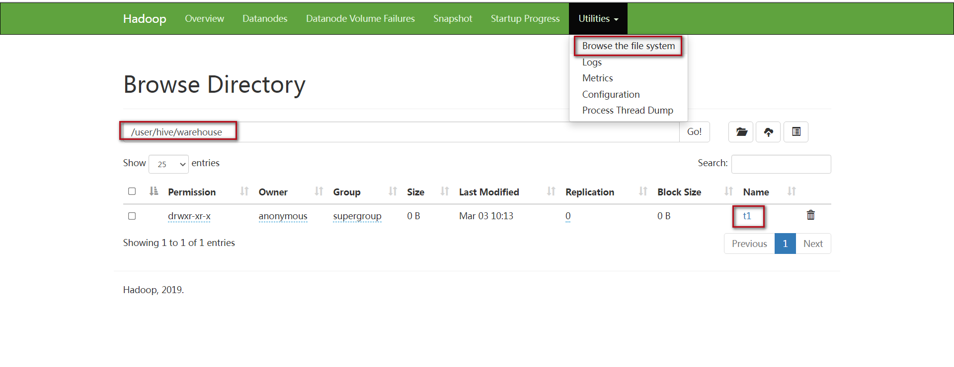Check the select-all header checkbox

pos(132,191)
